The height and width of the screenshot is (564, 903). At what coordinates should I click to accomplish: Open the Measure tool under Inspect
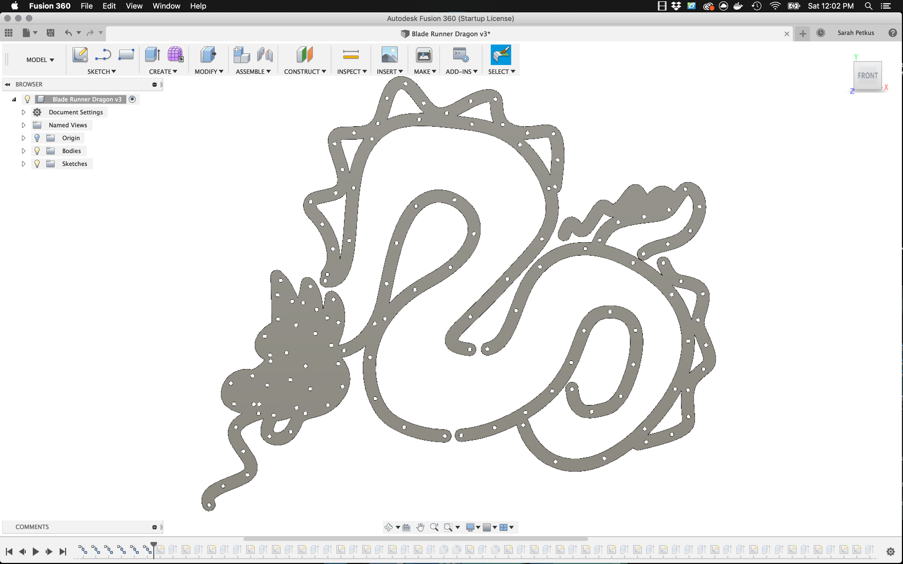[x=351, y=55]
